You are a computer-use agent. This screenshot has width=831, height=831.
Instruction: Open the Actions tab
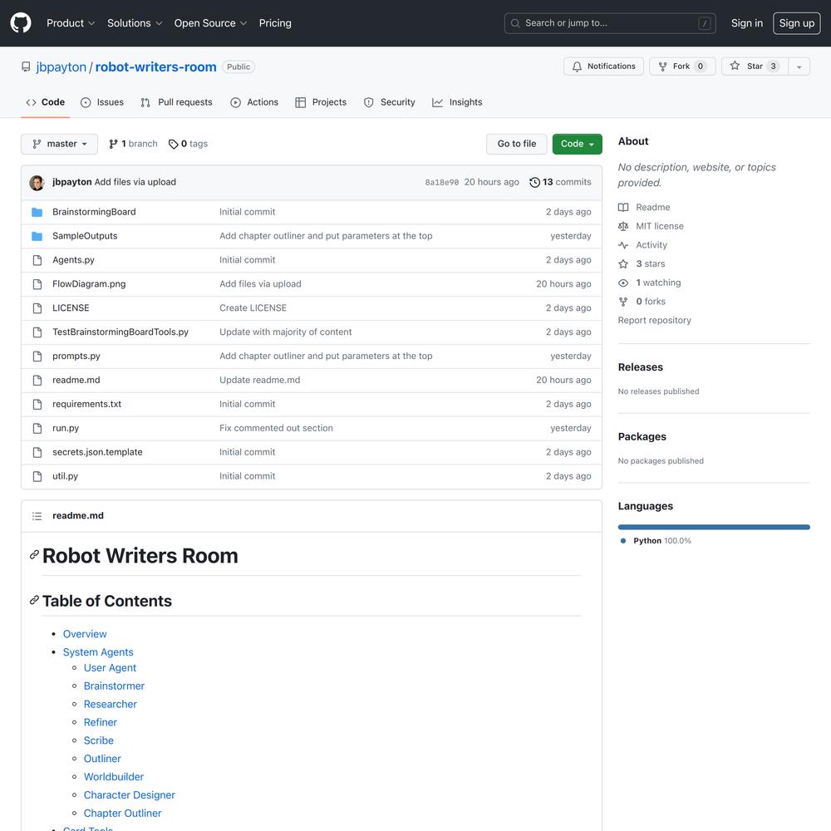[x=254, y=102]
